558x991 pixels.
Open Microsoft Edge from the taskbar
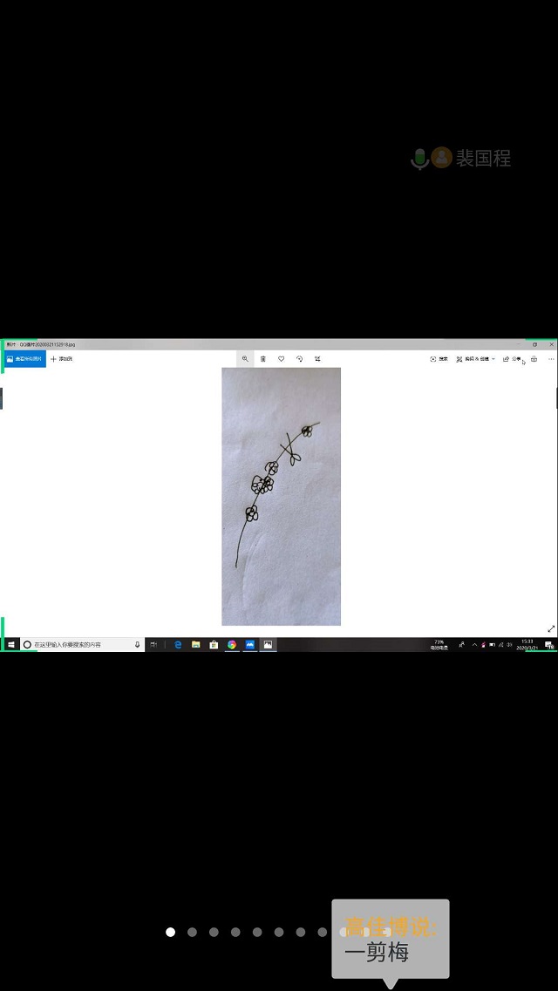point(178,645)
